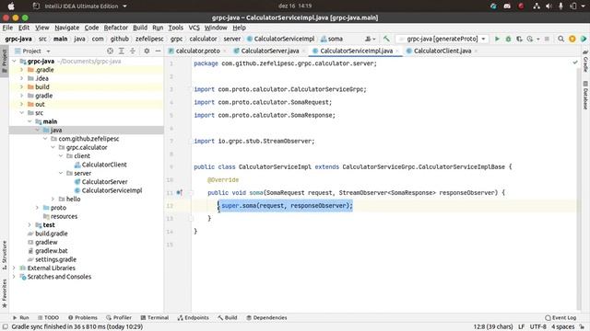Expand the build folder
The width and height of the screenshot is (590, 331).
tap(22, 87)
